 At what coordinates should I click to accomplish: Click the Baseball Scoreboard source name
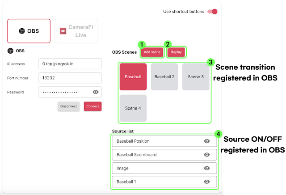pos(136,155)
